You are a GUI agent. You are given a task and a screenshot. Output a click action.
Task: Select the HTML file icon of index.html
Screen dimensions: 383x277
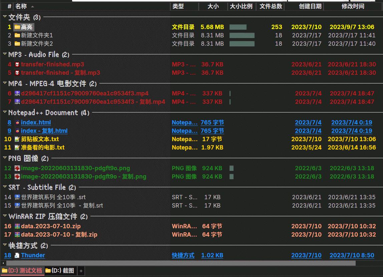[x=17, y=122]
